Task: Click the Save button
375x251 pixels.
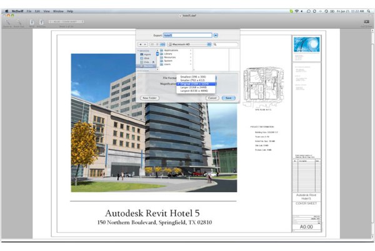Action: pyautogui.click(x=229, y=98)
